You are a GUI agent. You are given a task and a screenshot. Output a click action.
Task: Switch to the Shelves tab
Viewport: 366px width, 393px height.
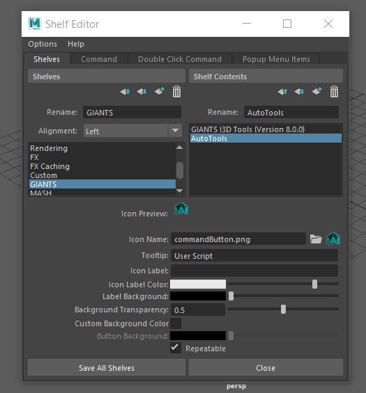point(47,59)
